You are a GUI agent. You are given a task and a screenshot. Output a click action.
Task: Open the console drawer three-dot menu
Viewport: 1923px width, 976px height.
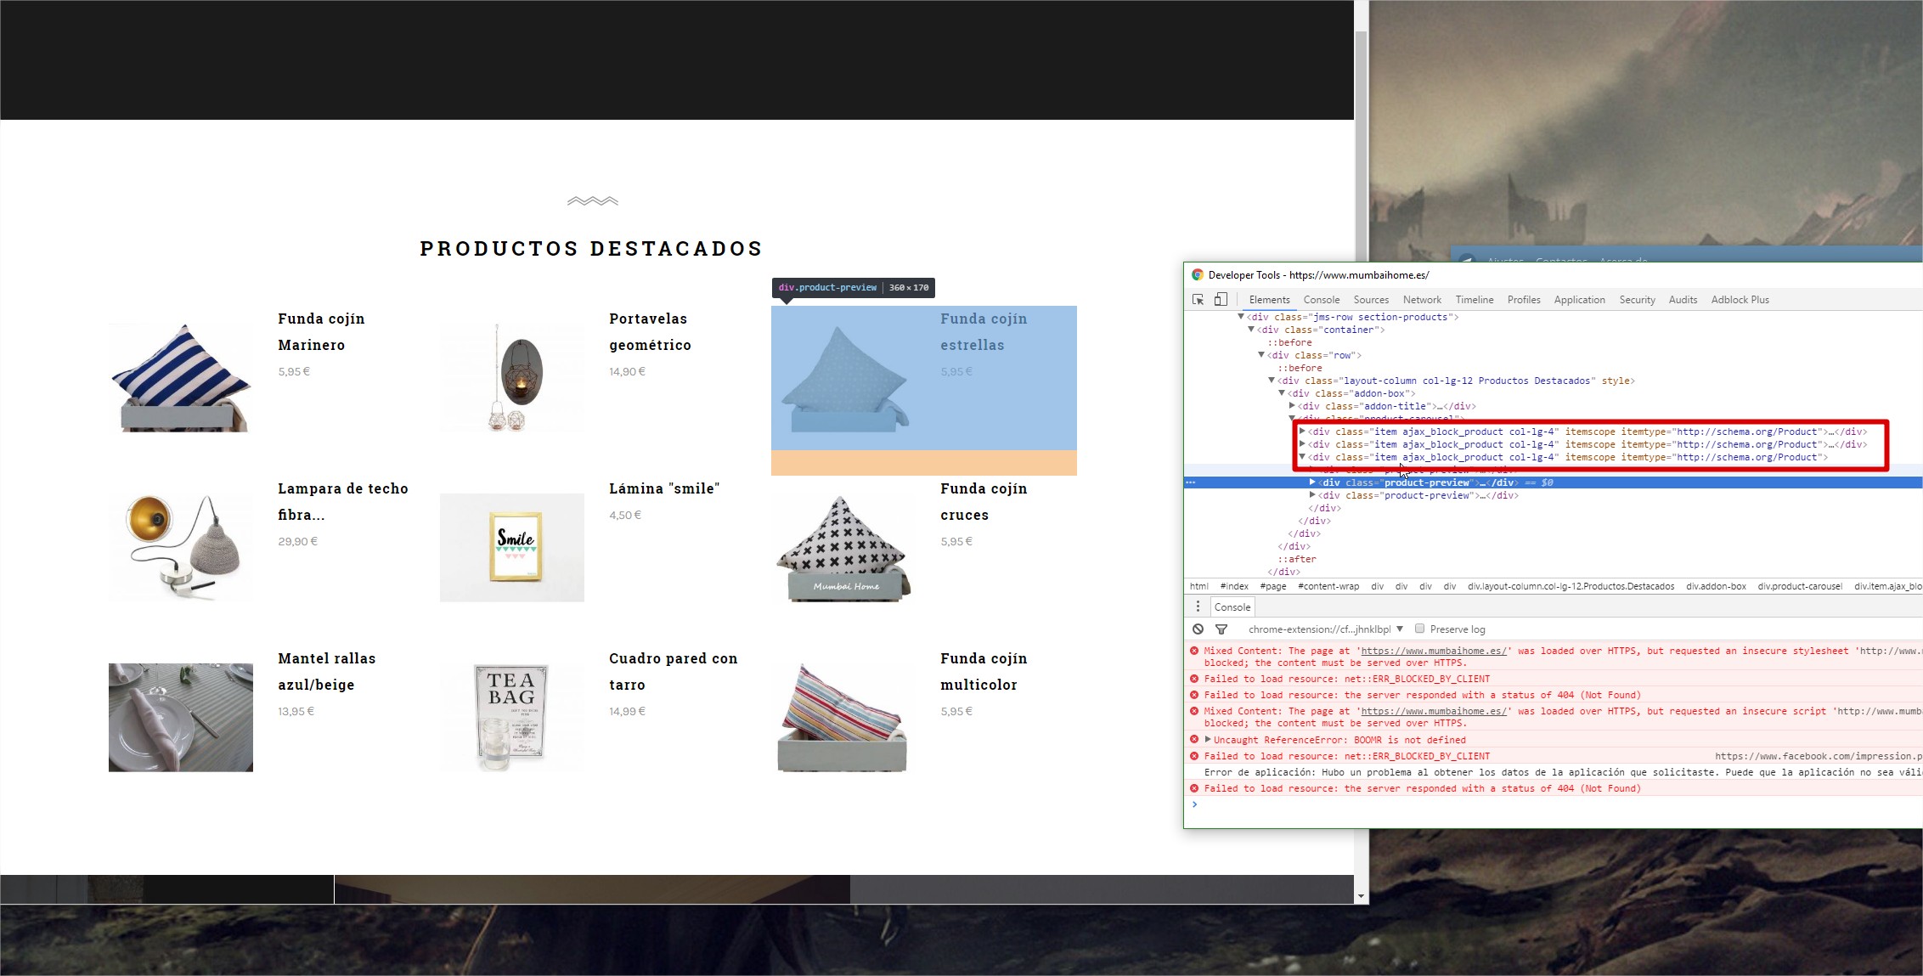click(x=1198, y=606)
